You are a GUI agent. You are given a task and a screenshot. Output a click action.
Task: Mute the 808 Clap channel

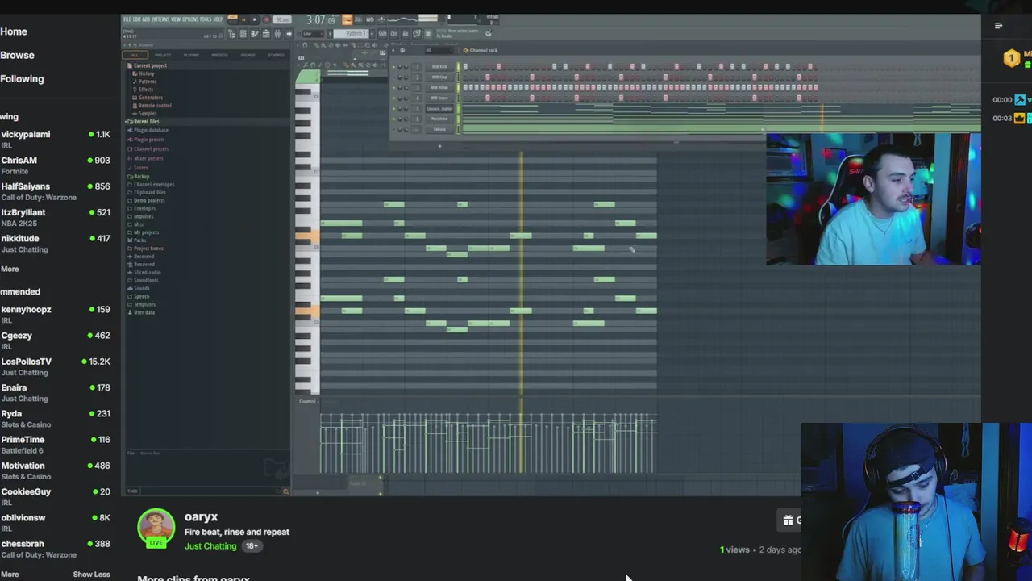pyautogui.click(x=394, y=77)
